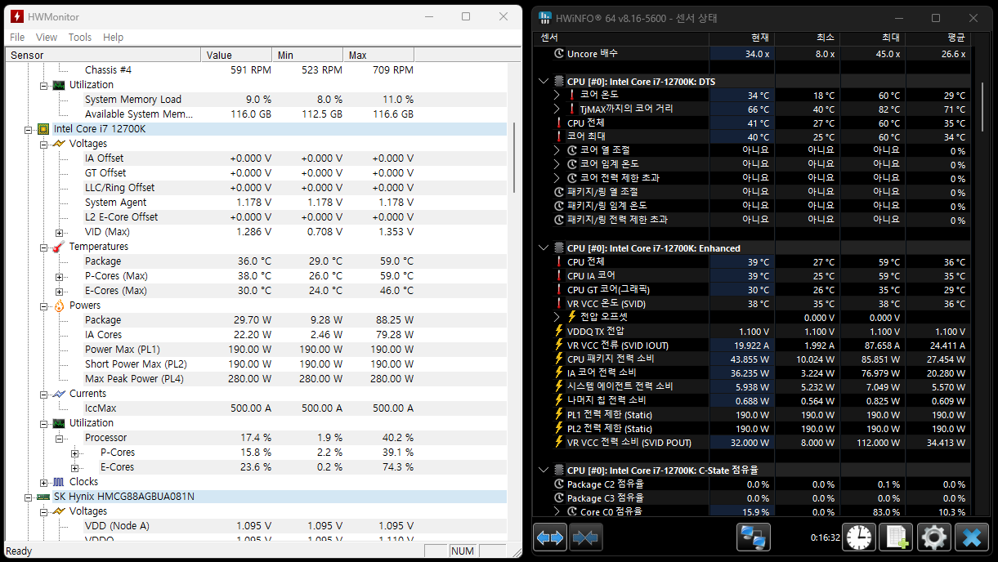Click the Powers flame icon in HWMonitor
The image size is (998, 562).
click(x=59, y=306)
